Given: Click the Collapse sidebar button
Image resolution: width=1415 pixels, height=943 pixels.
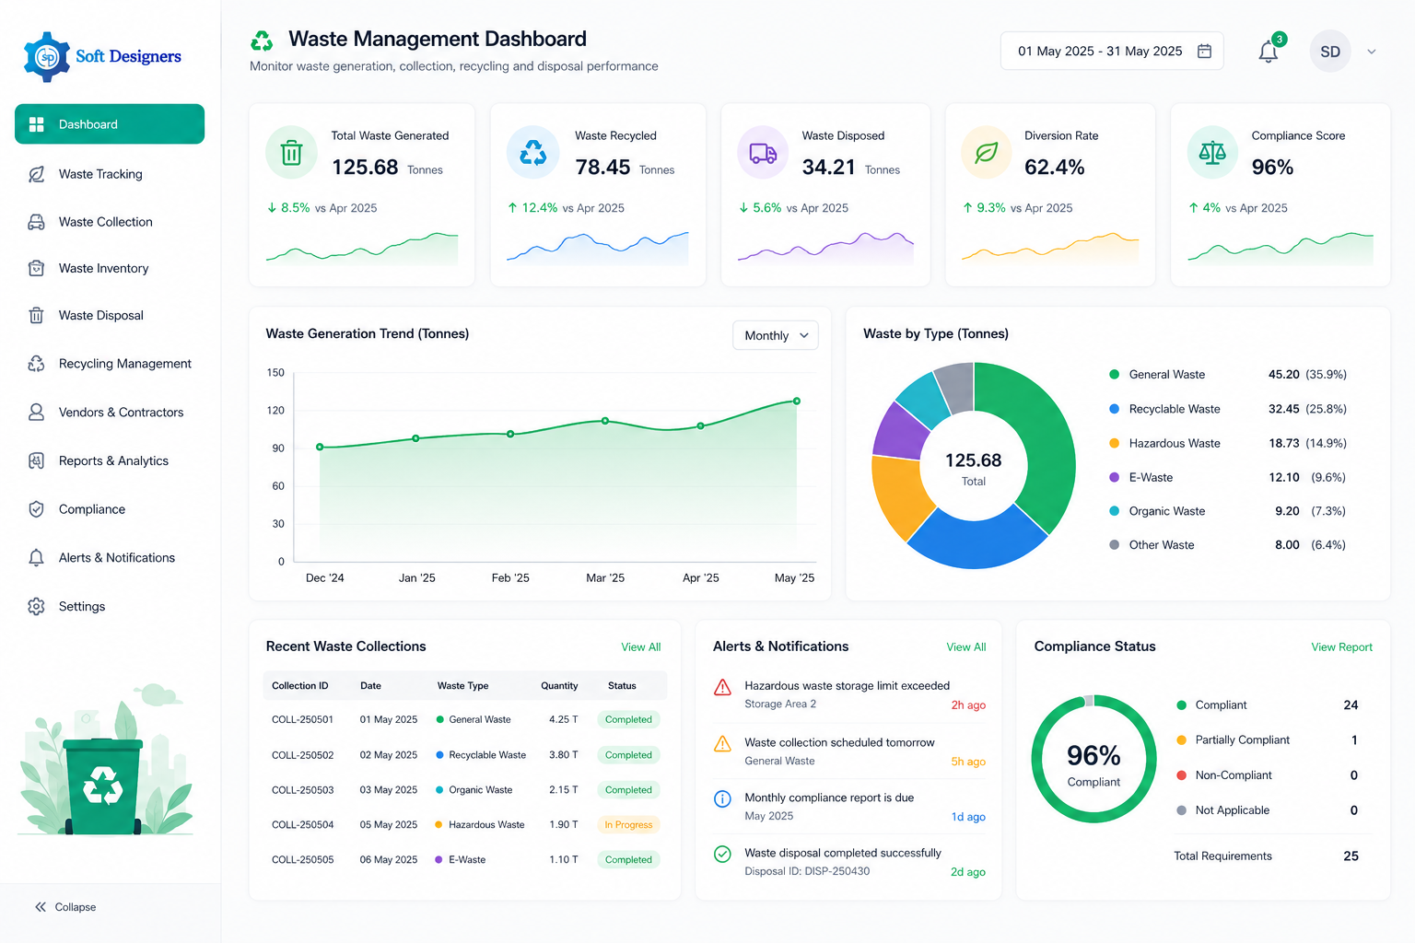Looking at the screenshot, I should pyautogui.click(x=65, y=907).
